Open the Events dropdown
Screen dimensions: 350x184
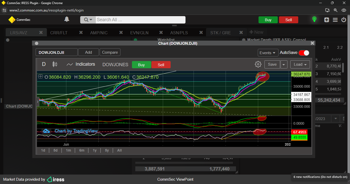pos(268,53)
